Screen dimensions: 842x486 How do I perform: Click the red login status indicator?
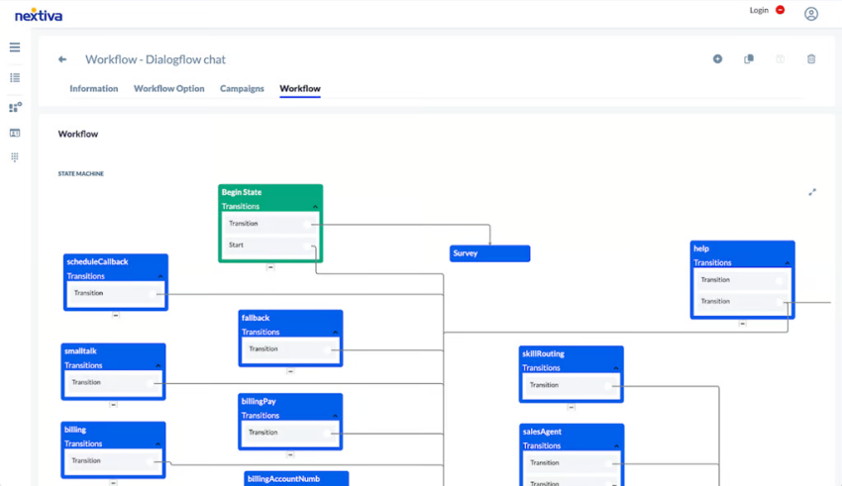[x=781, y=10]
